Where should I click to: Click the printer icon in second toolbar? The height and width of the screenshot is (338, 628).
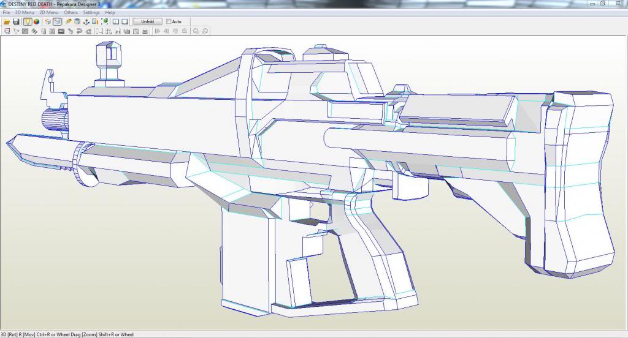(x=145, y=31)
